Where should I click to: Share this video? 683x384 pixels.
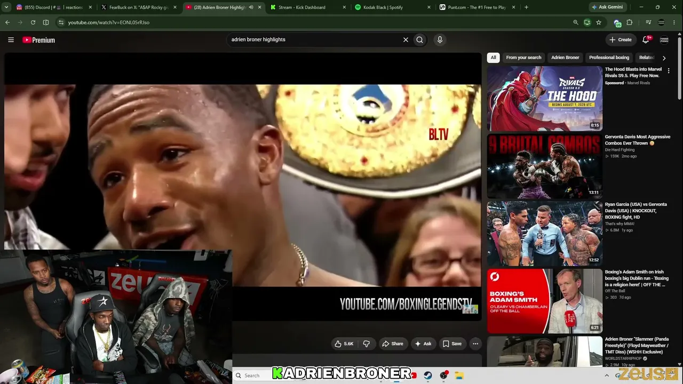click(392, 344)
